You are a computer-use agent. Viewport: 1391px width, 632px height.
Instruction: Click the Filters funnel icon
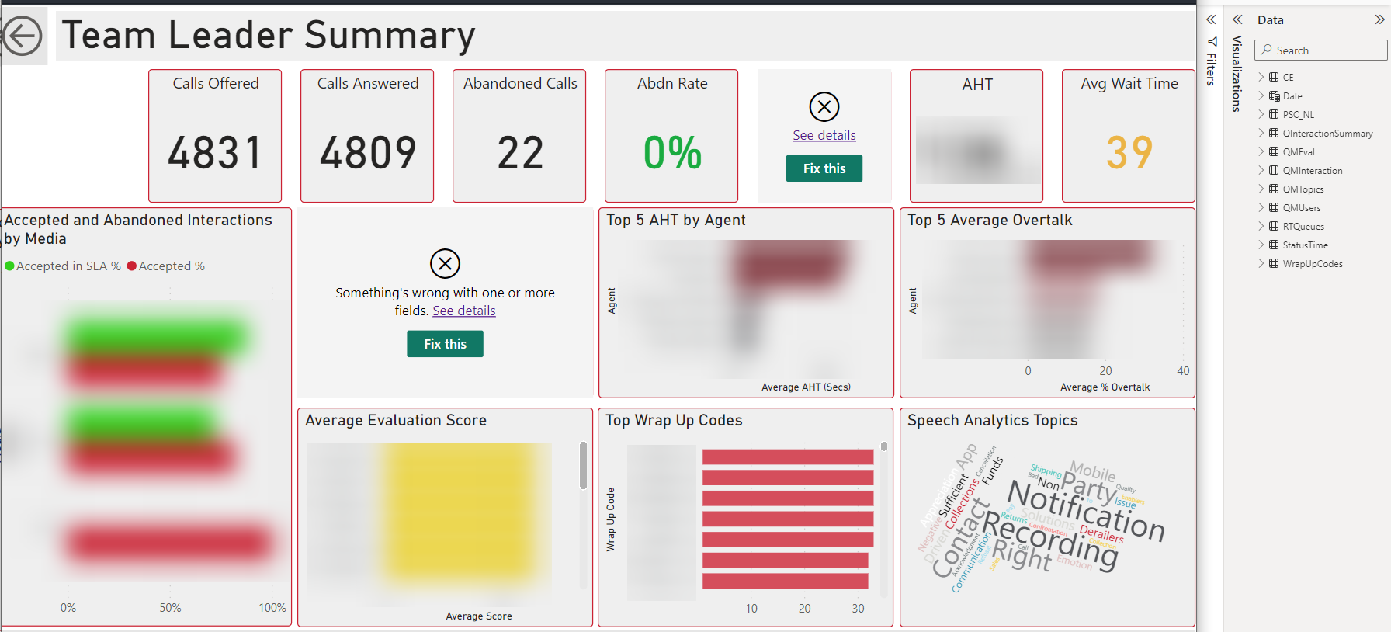tap(1212, 41)
